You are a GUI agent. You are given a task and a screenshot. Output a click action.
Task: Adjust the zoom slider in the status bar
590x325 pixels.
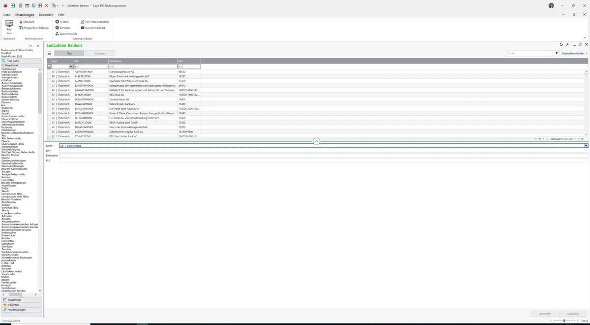pos(564,321)
